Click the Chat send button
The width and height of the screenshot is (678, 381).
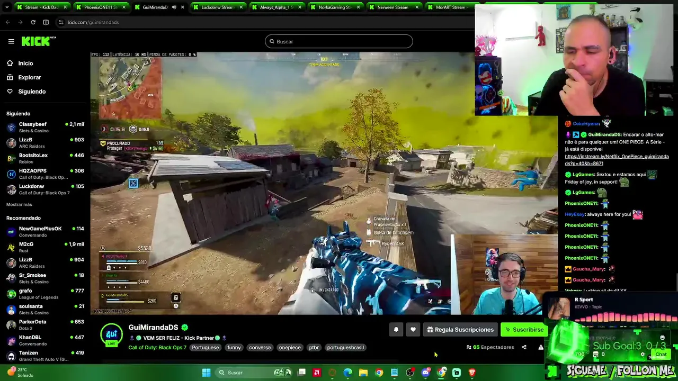(661, 354)
